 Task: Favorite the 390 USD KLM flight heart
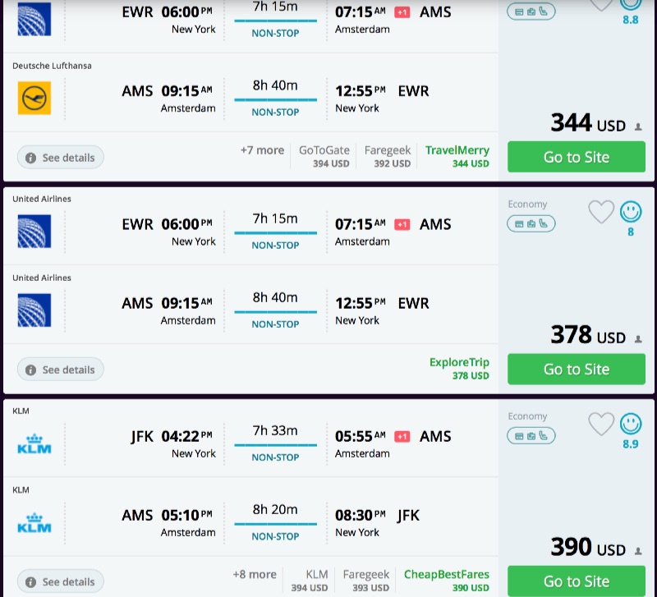(601, 425)
